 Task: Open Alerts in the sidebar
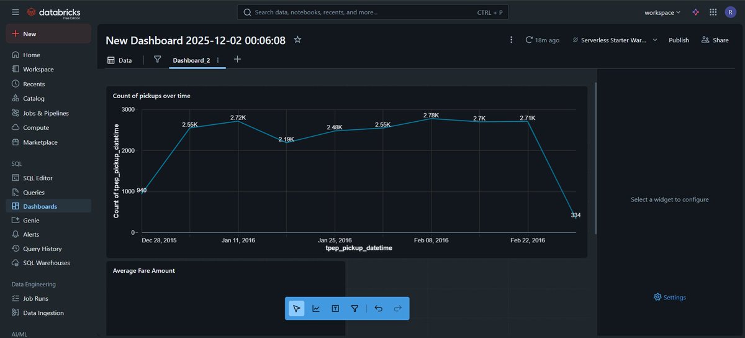(48, 234)
